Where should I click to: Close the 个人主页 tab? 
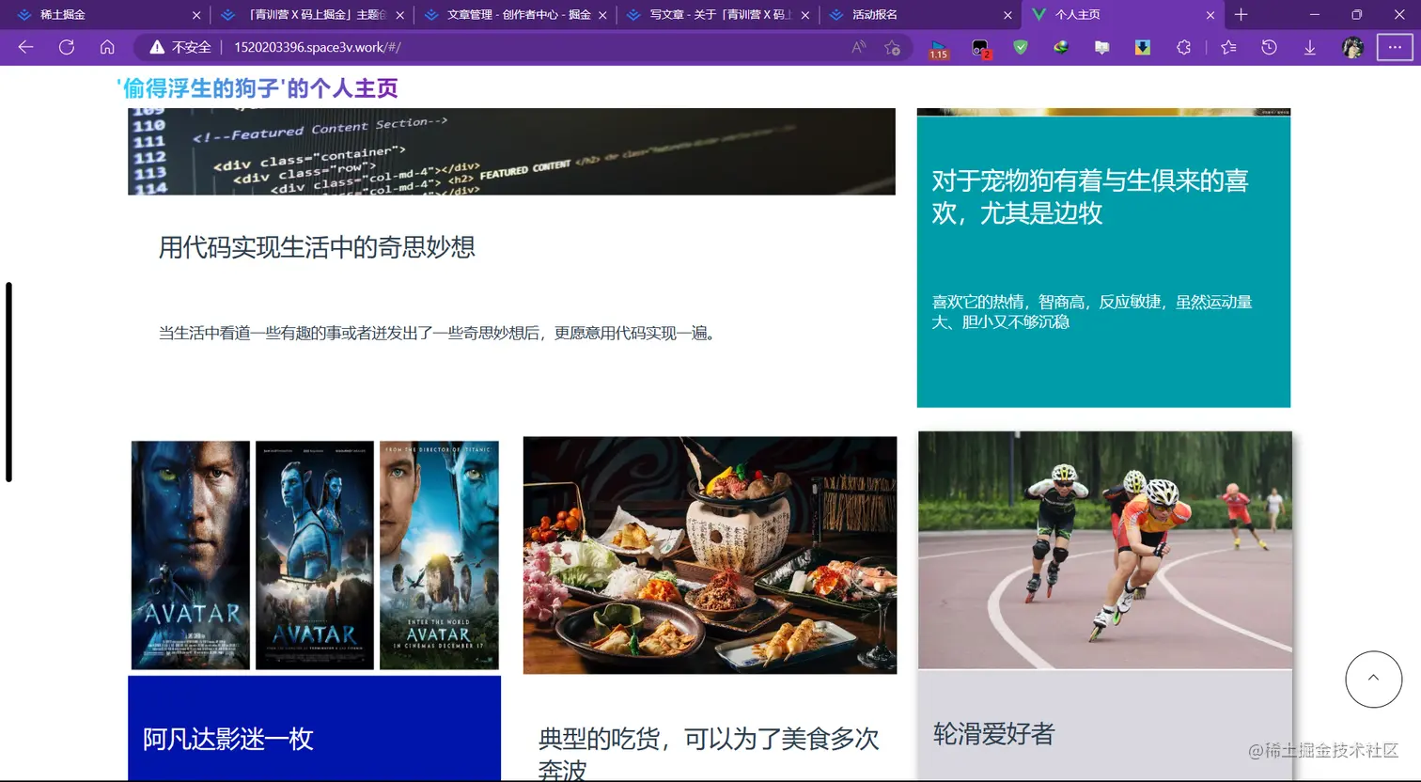coord(1210,15)
